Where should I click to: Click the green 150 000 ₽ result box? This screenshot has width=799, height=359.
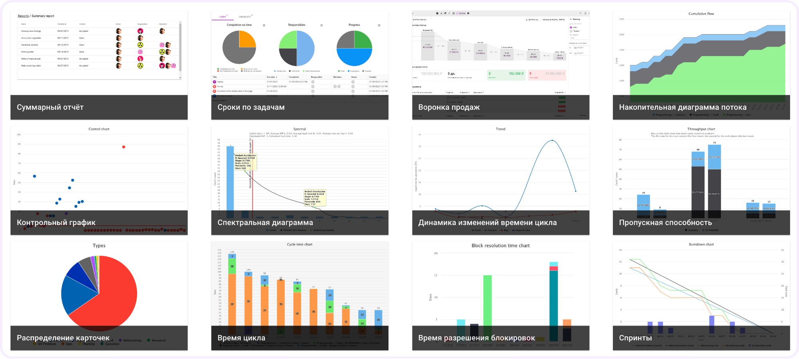[506, 75]
